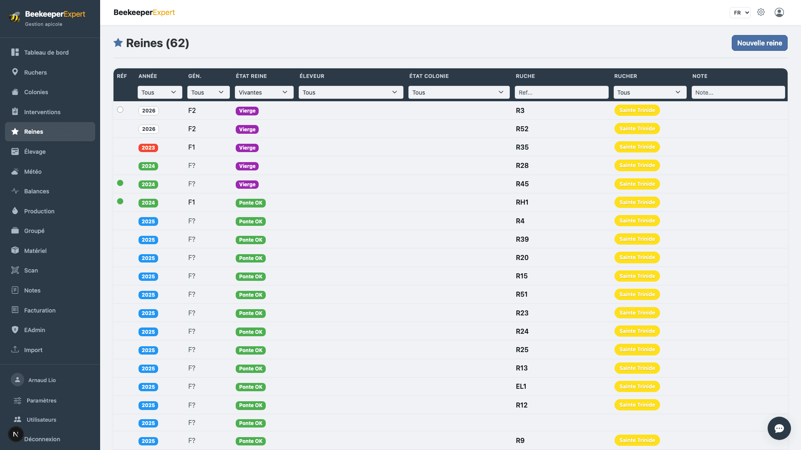Open settings gear icon in top bar

tap(761, 12)
